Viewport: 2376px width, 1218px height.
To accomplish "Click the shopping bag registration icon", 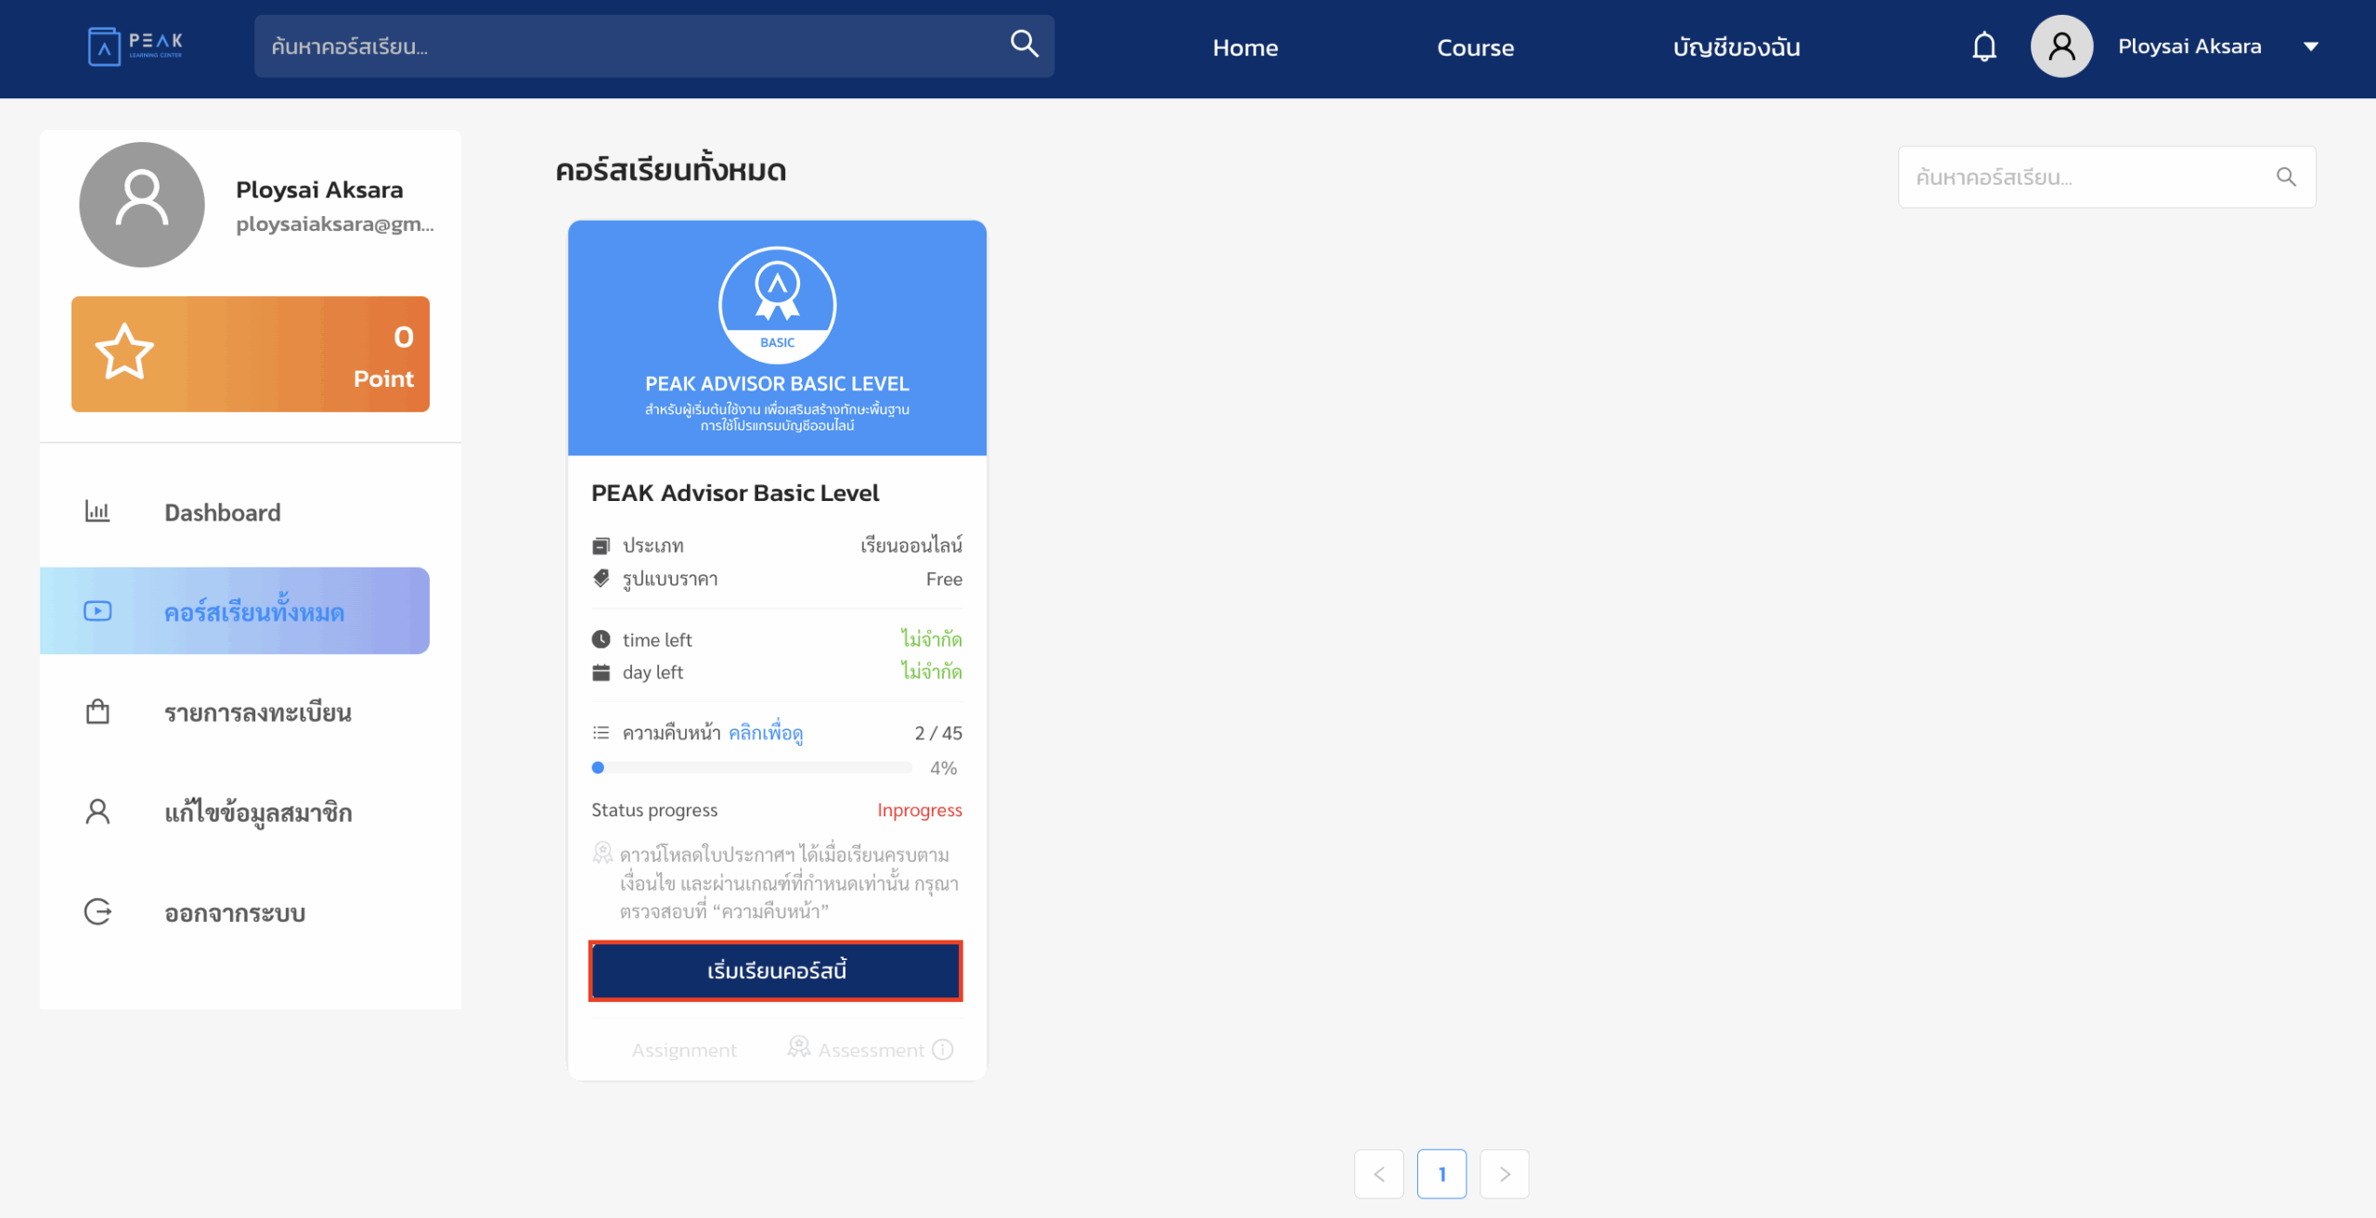I will pos(97,712).
